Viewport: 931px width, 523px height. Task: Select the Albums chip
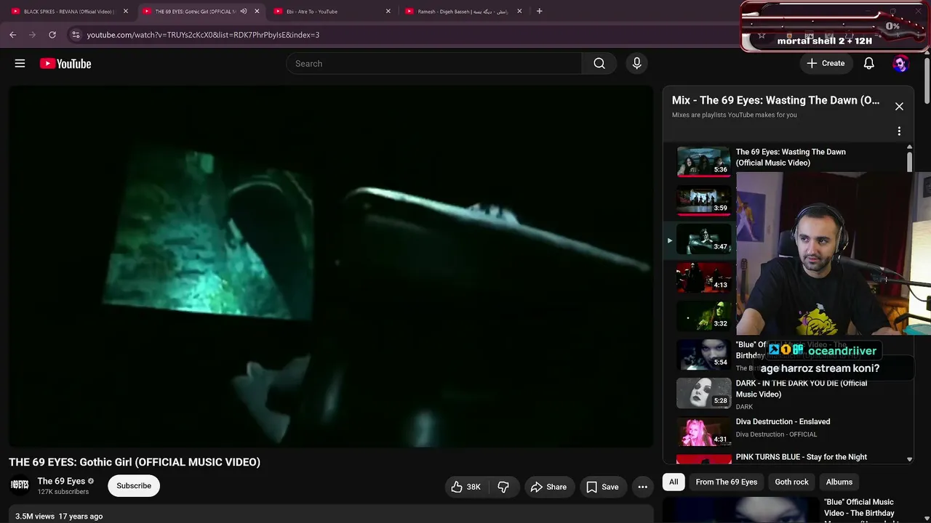(x=839, y=482)
